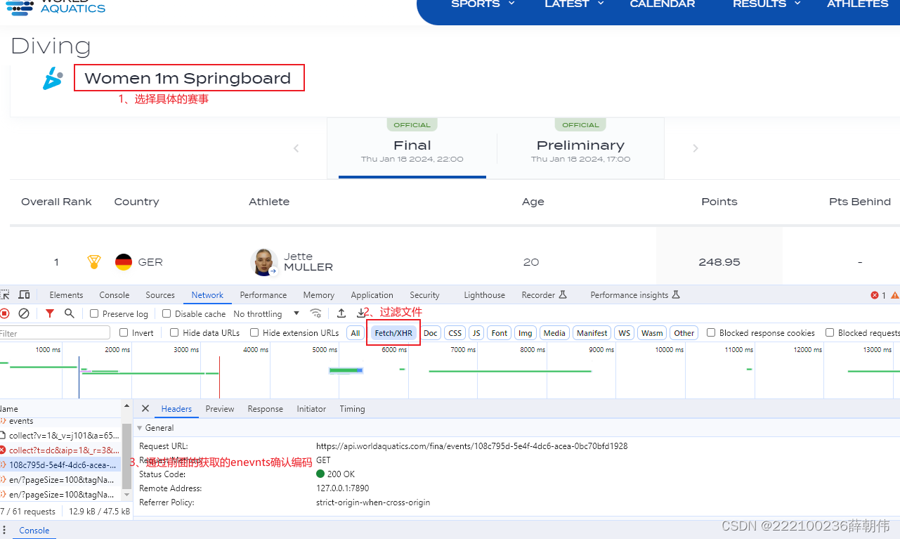The image size is (900, 539).
Task: Expand the SPORTS navigation menu
Action: pos(483,4)
